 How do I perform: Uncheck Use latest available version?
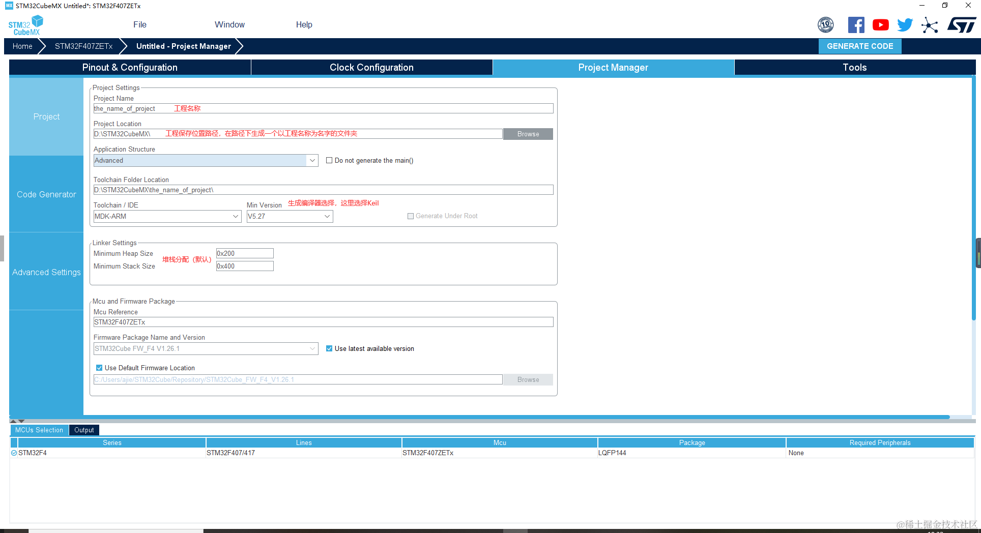[329, 348]
